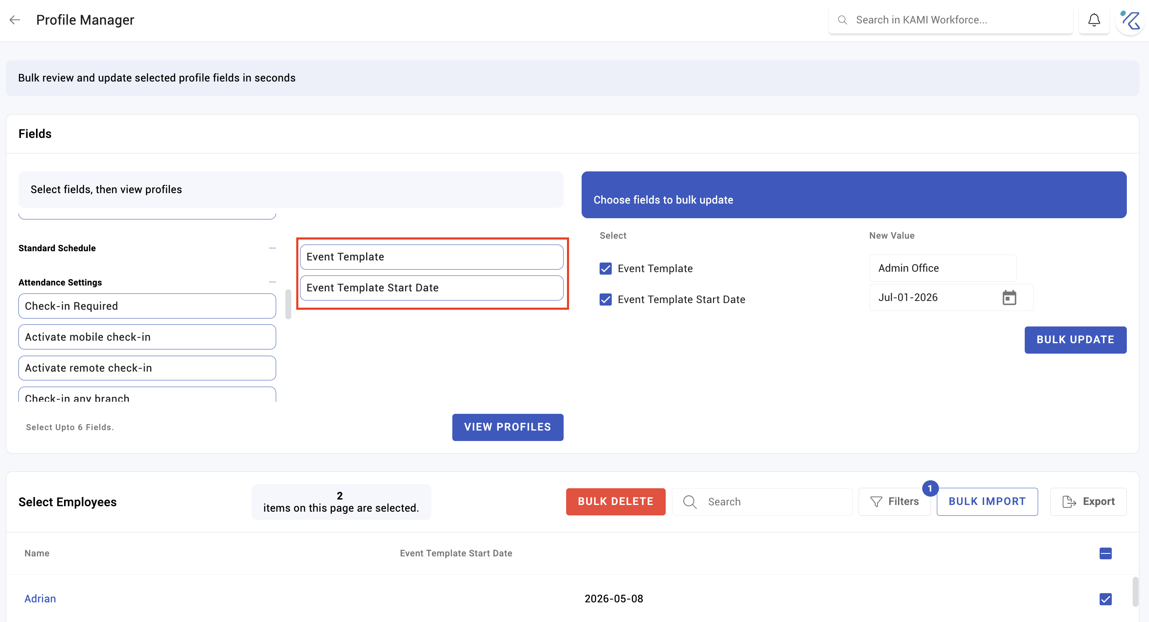Click the VIEW PROFILES button
The image size is (1149, 622).
click(x=508, y=427)
